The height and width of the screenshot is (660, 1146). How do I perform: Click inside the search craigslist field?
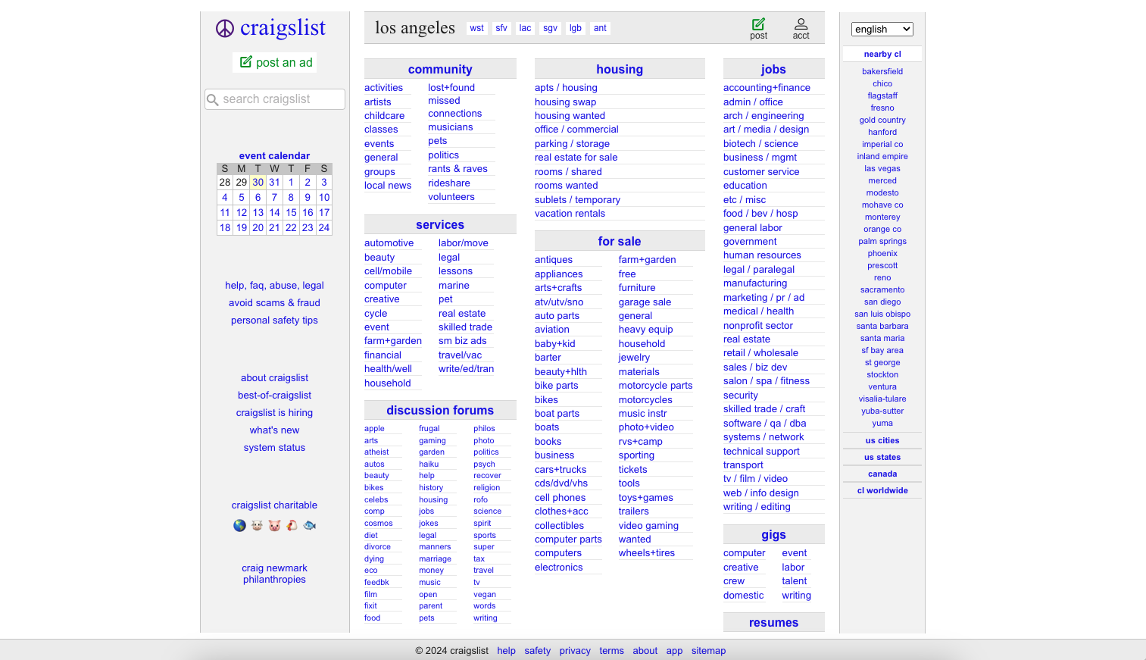click(x=275, y=99)
